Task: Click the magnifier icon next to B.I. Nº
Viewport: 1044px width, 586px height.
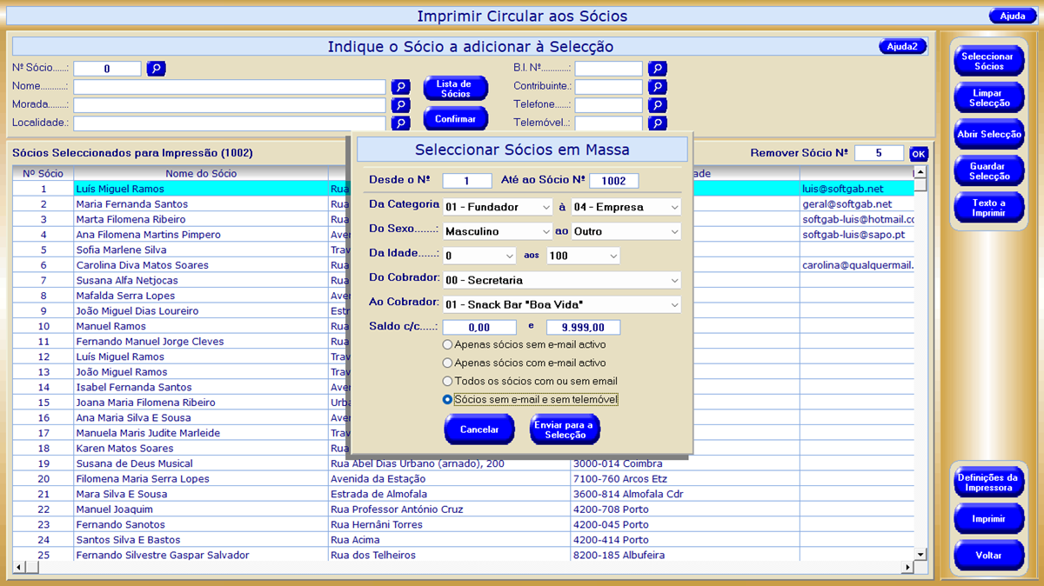Action: pos(658,69)
